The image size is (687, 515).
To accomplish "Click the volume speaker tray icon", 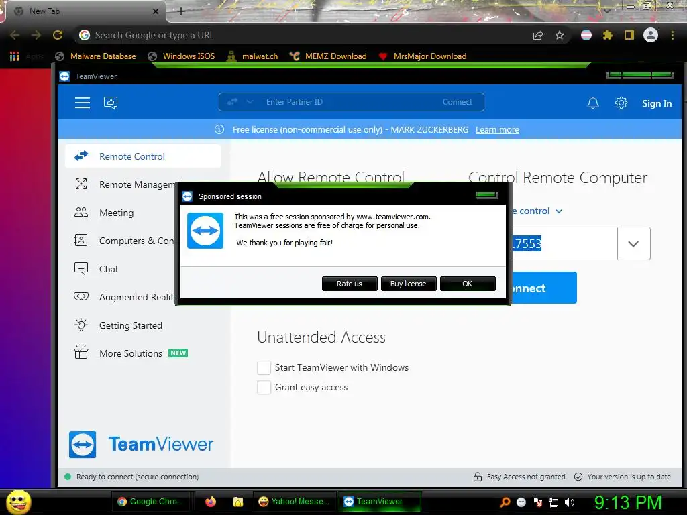I will [x=570, y=502].
